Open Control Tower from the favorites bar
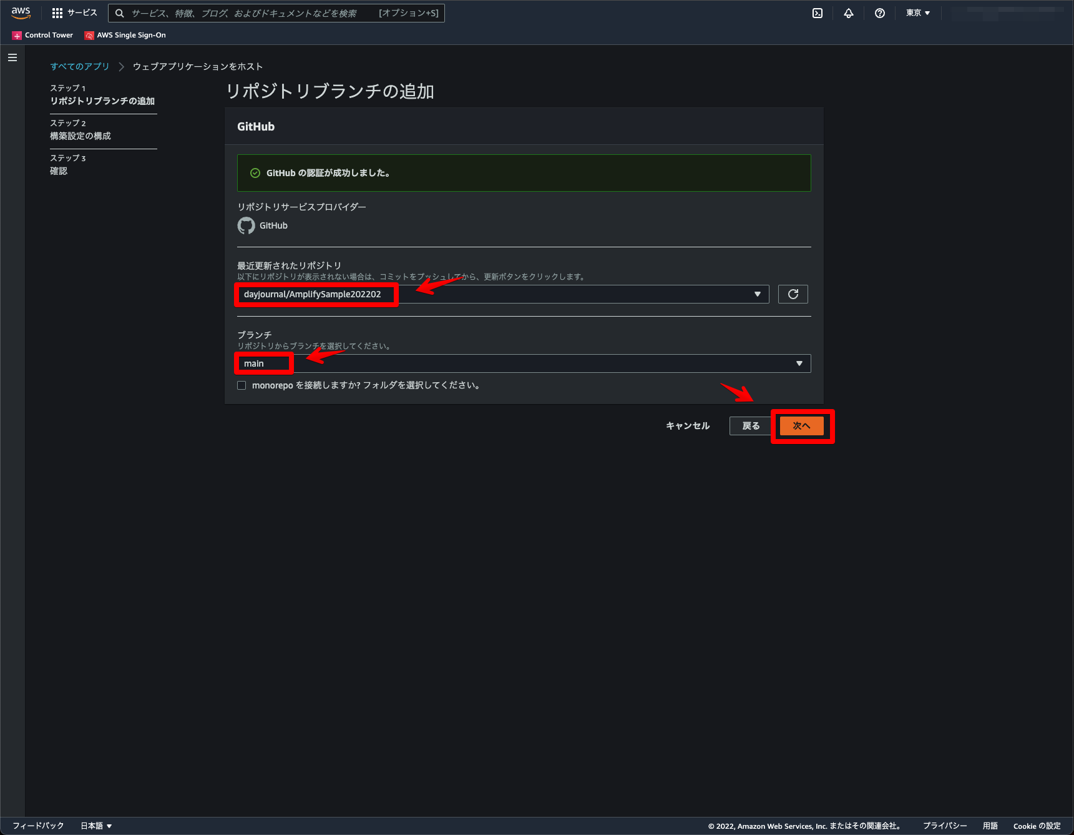This screenshot has width=1074, height=835. [x=42, y=35]
